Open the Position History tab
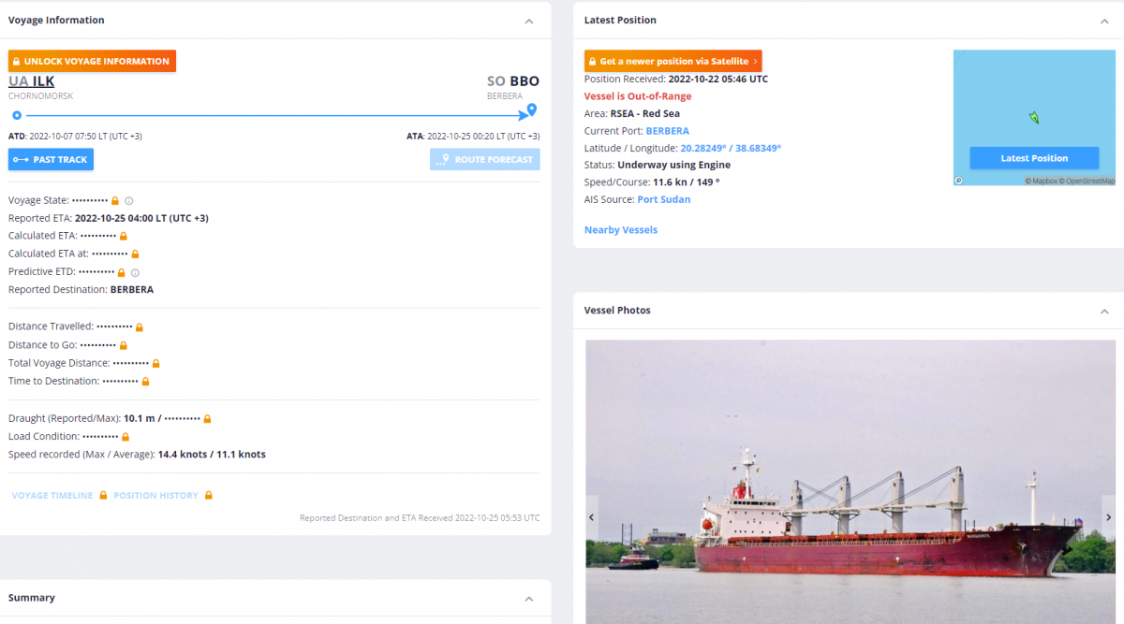This screenshot has height=624, width=1124. [155, 496]
